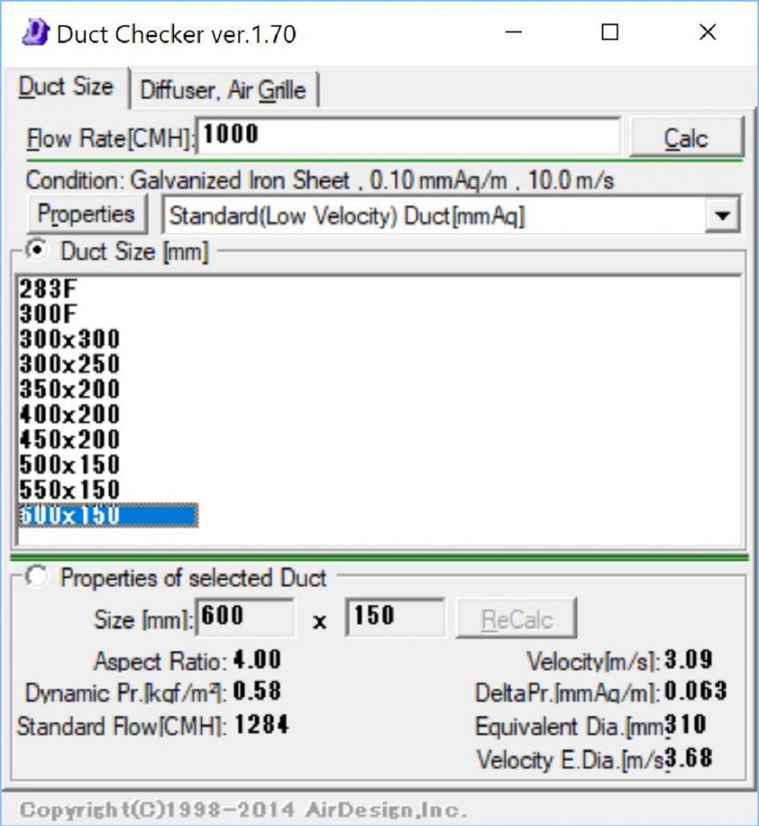Choose 300x300 duct size entry
The width and height of the screenshot is (759, 826).
tap(69, 339)
